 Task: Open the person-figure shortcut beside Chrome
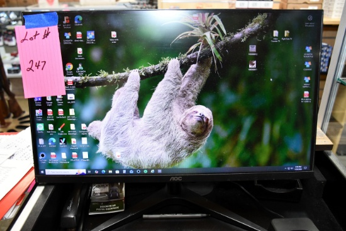80,67
